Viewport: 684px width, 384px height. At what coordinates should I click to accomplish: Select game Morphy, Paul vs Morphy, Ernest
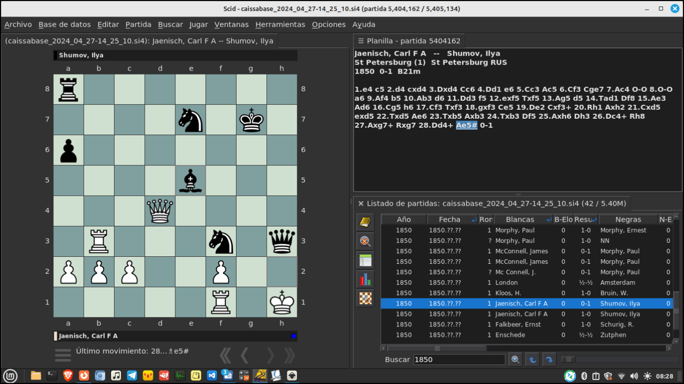click(527, 230)
